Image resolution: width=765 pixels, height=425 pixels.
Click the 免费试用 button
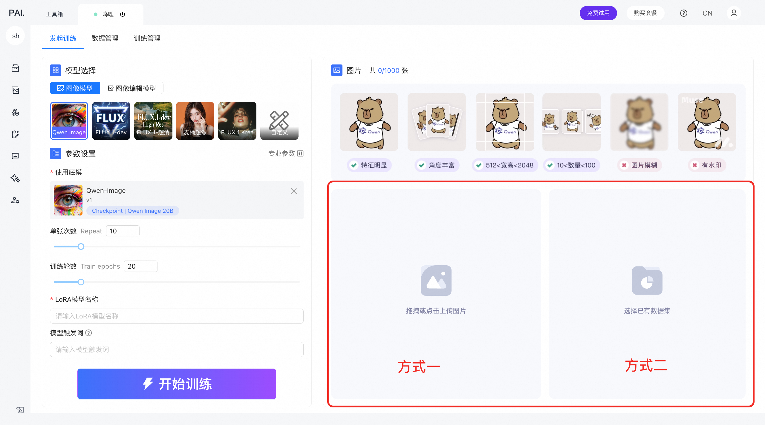pos(598,13)
